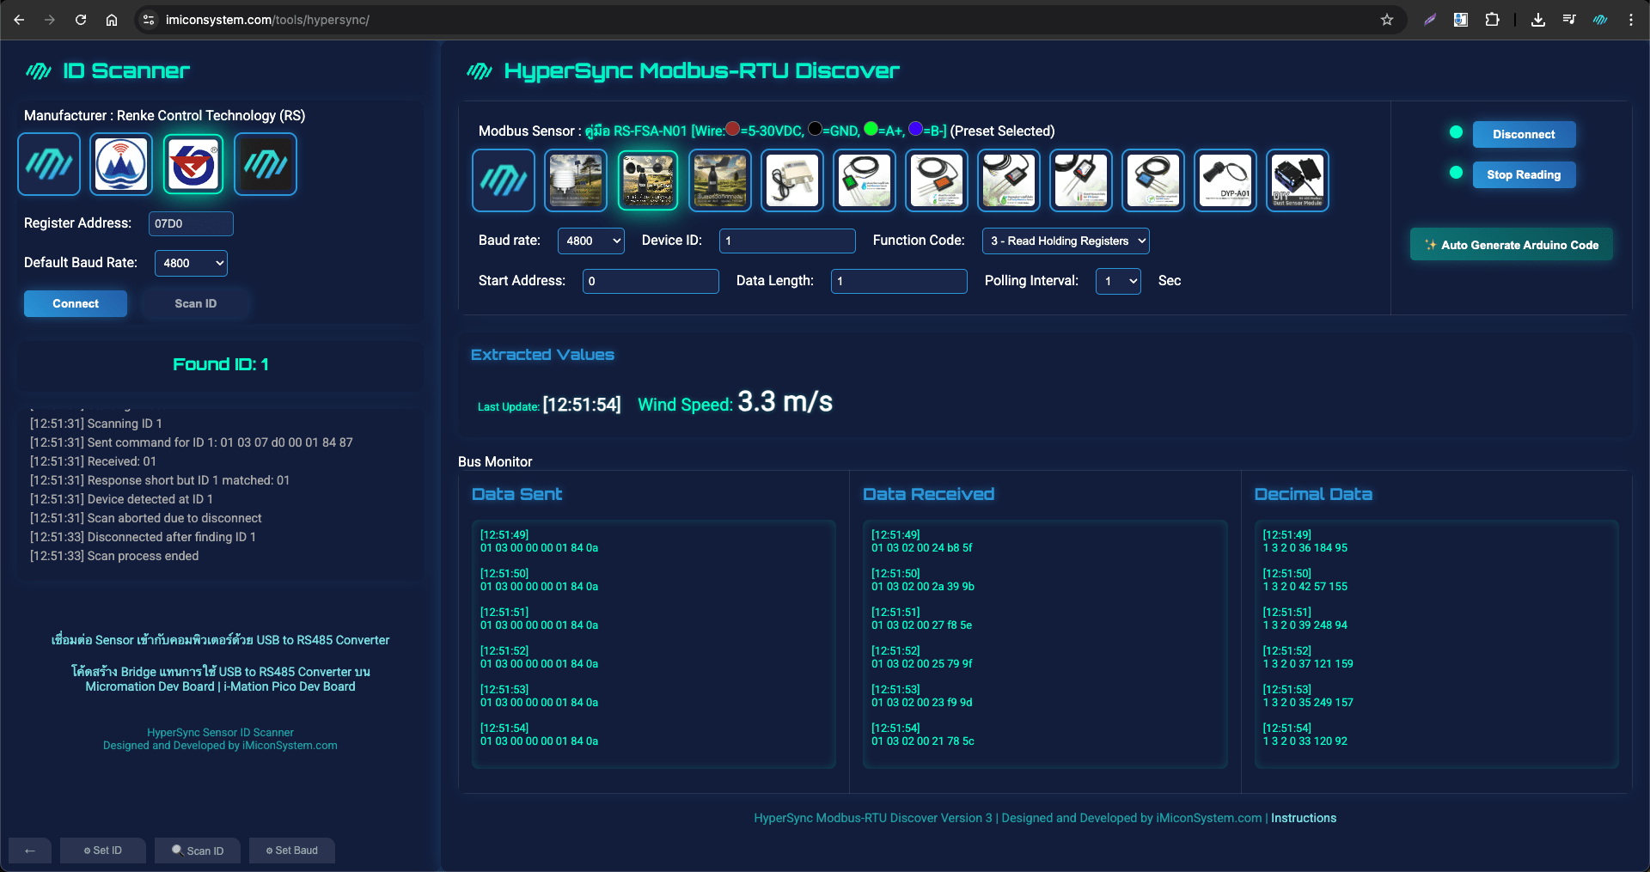Viewport: 1650px width, 872px height.
Task: Switch to the Set ID tab
Action: tap(103, 851)
